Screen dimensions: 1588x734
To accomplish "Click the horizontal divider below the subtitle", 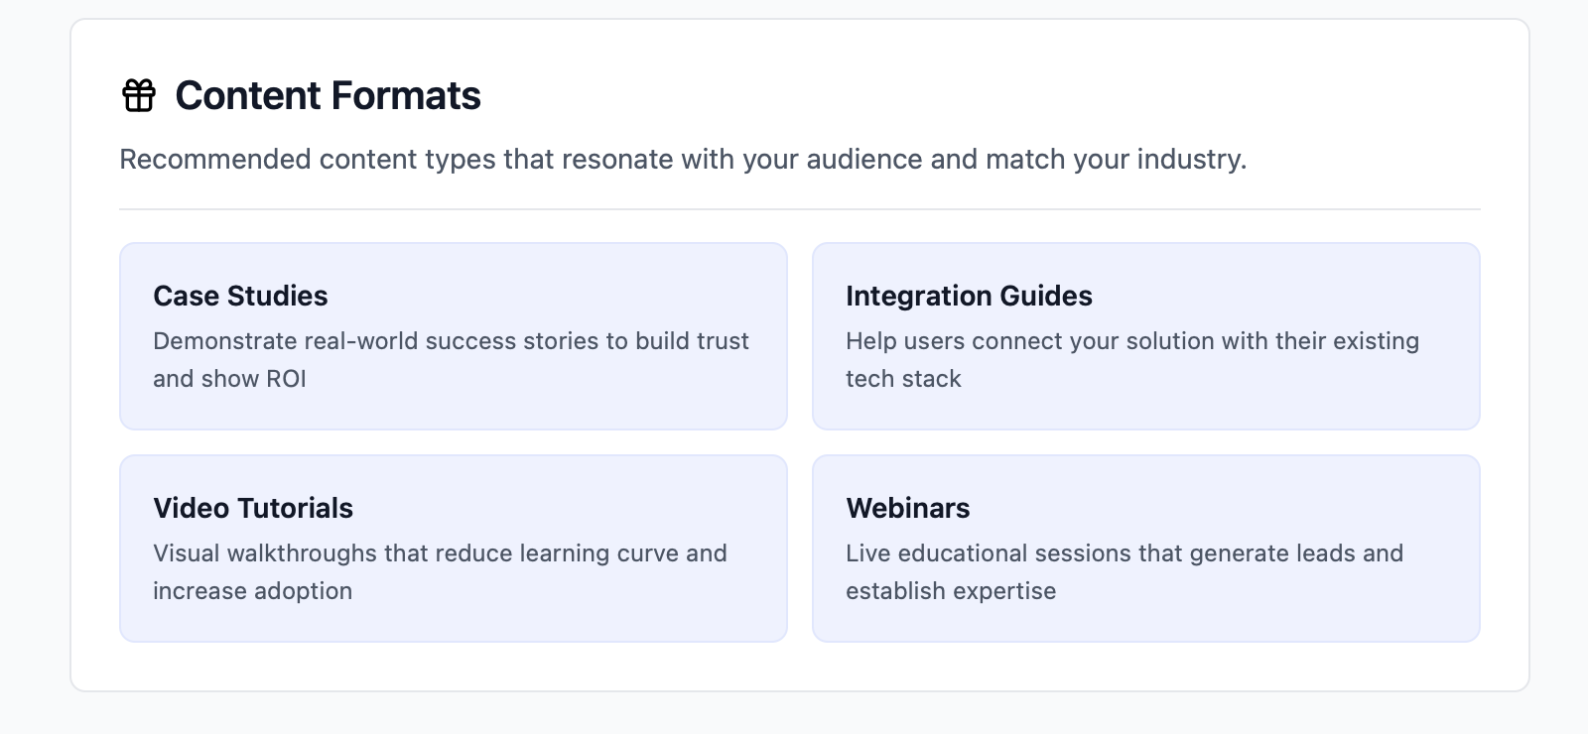I will point(799,209).
